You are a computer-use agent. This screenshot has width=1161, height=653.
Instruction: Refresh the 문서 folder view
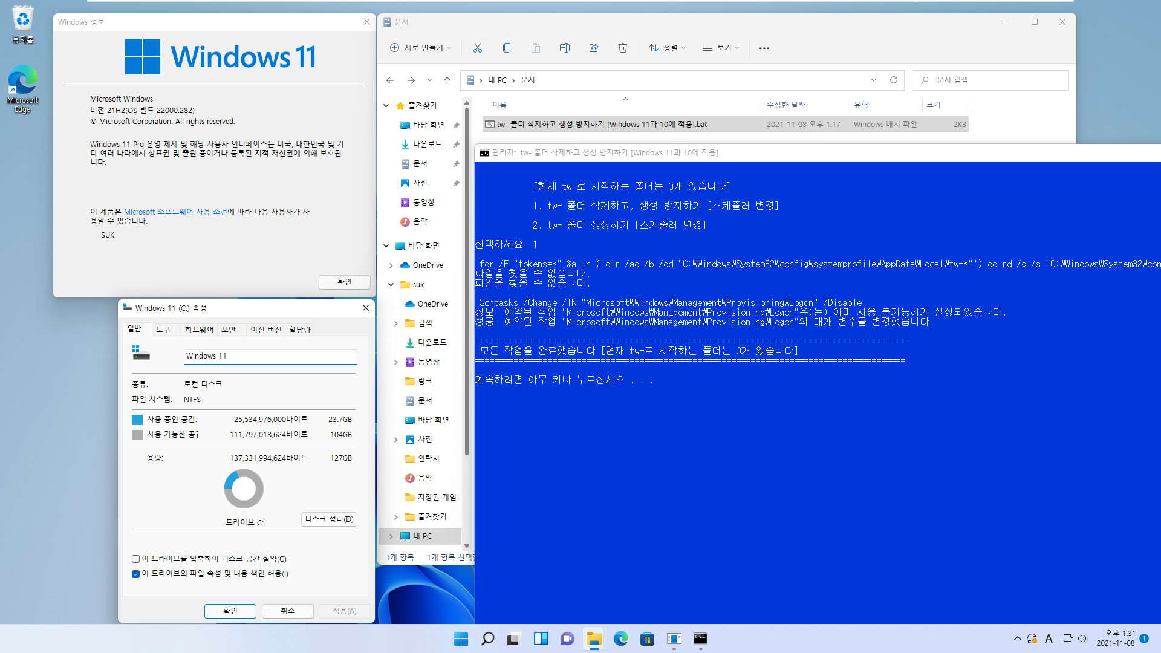click(894, 80)
